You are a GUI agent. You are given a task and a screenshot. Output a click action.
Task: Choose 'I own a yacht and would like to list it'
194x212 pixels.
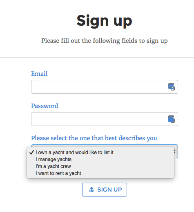pyautogui.click(x=100, y=152)
